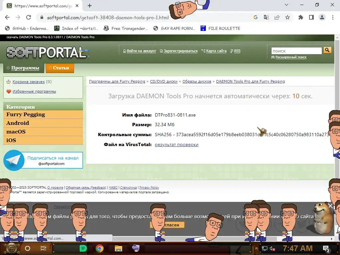The image size is (340, 255).
Task: Click the 32.34 Мб size value
Action: (x=165, y=125)
